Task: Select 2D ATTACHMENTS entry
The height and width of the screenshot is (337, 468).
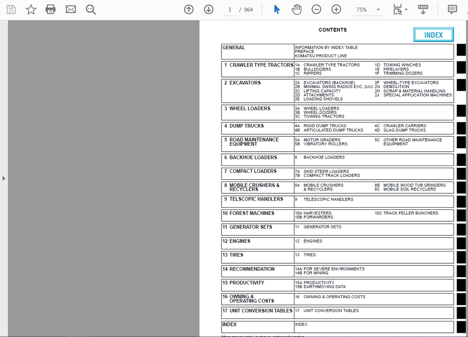Action: (314, 95)
